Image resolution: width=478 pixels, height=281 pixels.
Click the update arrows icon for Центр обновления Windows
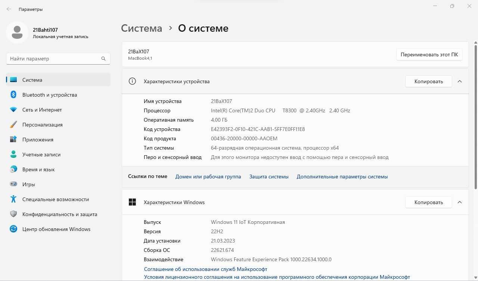point(13,229)
